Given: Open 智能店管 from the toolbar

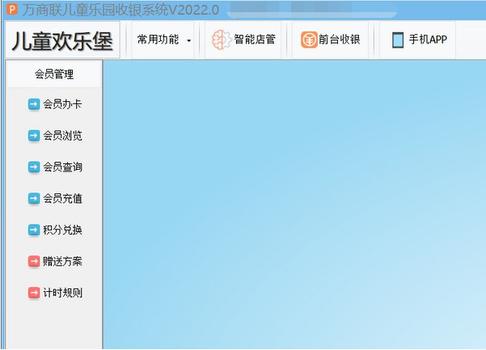Looking at the screenshot, I should (x=243, y=40).
